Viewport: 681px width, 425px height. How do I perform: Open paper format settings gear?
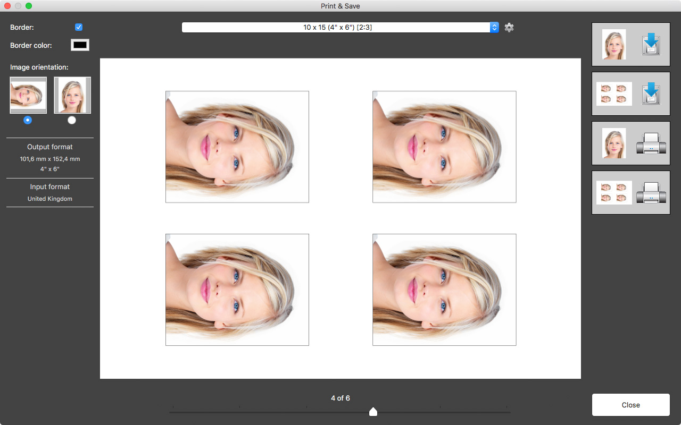[x=509, y=28]
